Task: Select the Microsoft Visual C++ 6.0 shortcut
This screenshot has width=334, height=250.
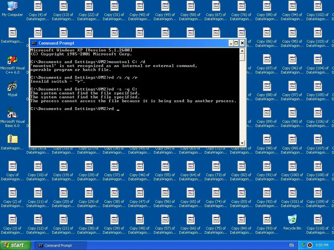Action: click(x=12, y=65)
